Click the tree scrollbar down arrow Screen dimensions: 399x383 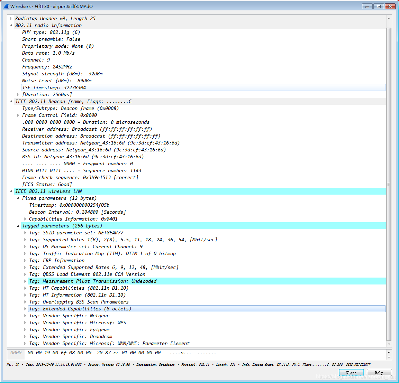pos(389,344)
